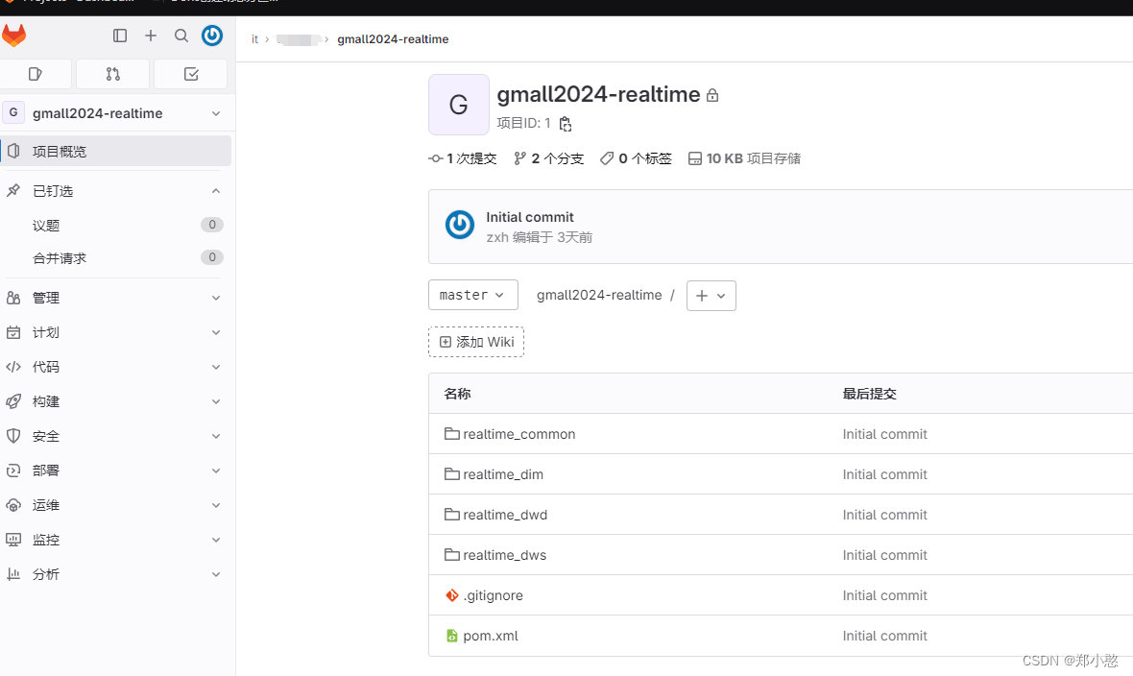The width and height of the screenshot is (1133, 676).
Task: Click the folder icon for realtime_dwd
Action: [451, 515]
